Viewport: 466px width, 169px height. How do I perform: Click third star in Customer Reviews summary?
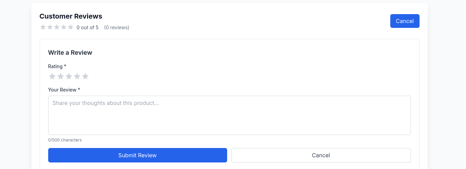coord(57,27)
